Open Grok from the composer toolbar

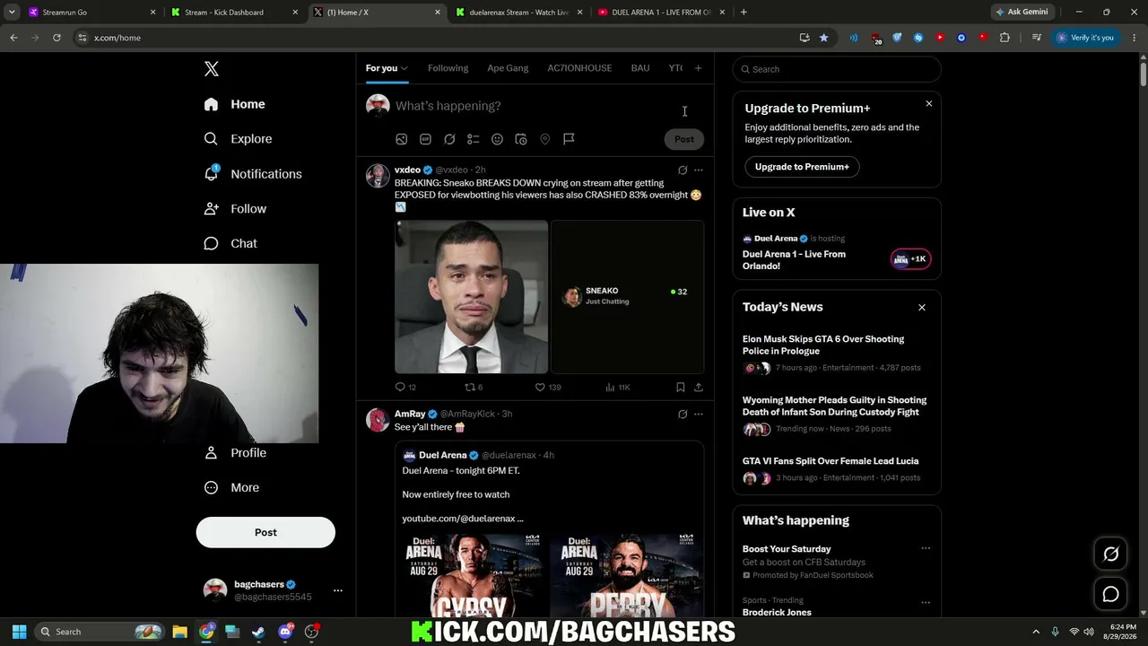coord(449,139)
